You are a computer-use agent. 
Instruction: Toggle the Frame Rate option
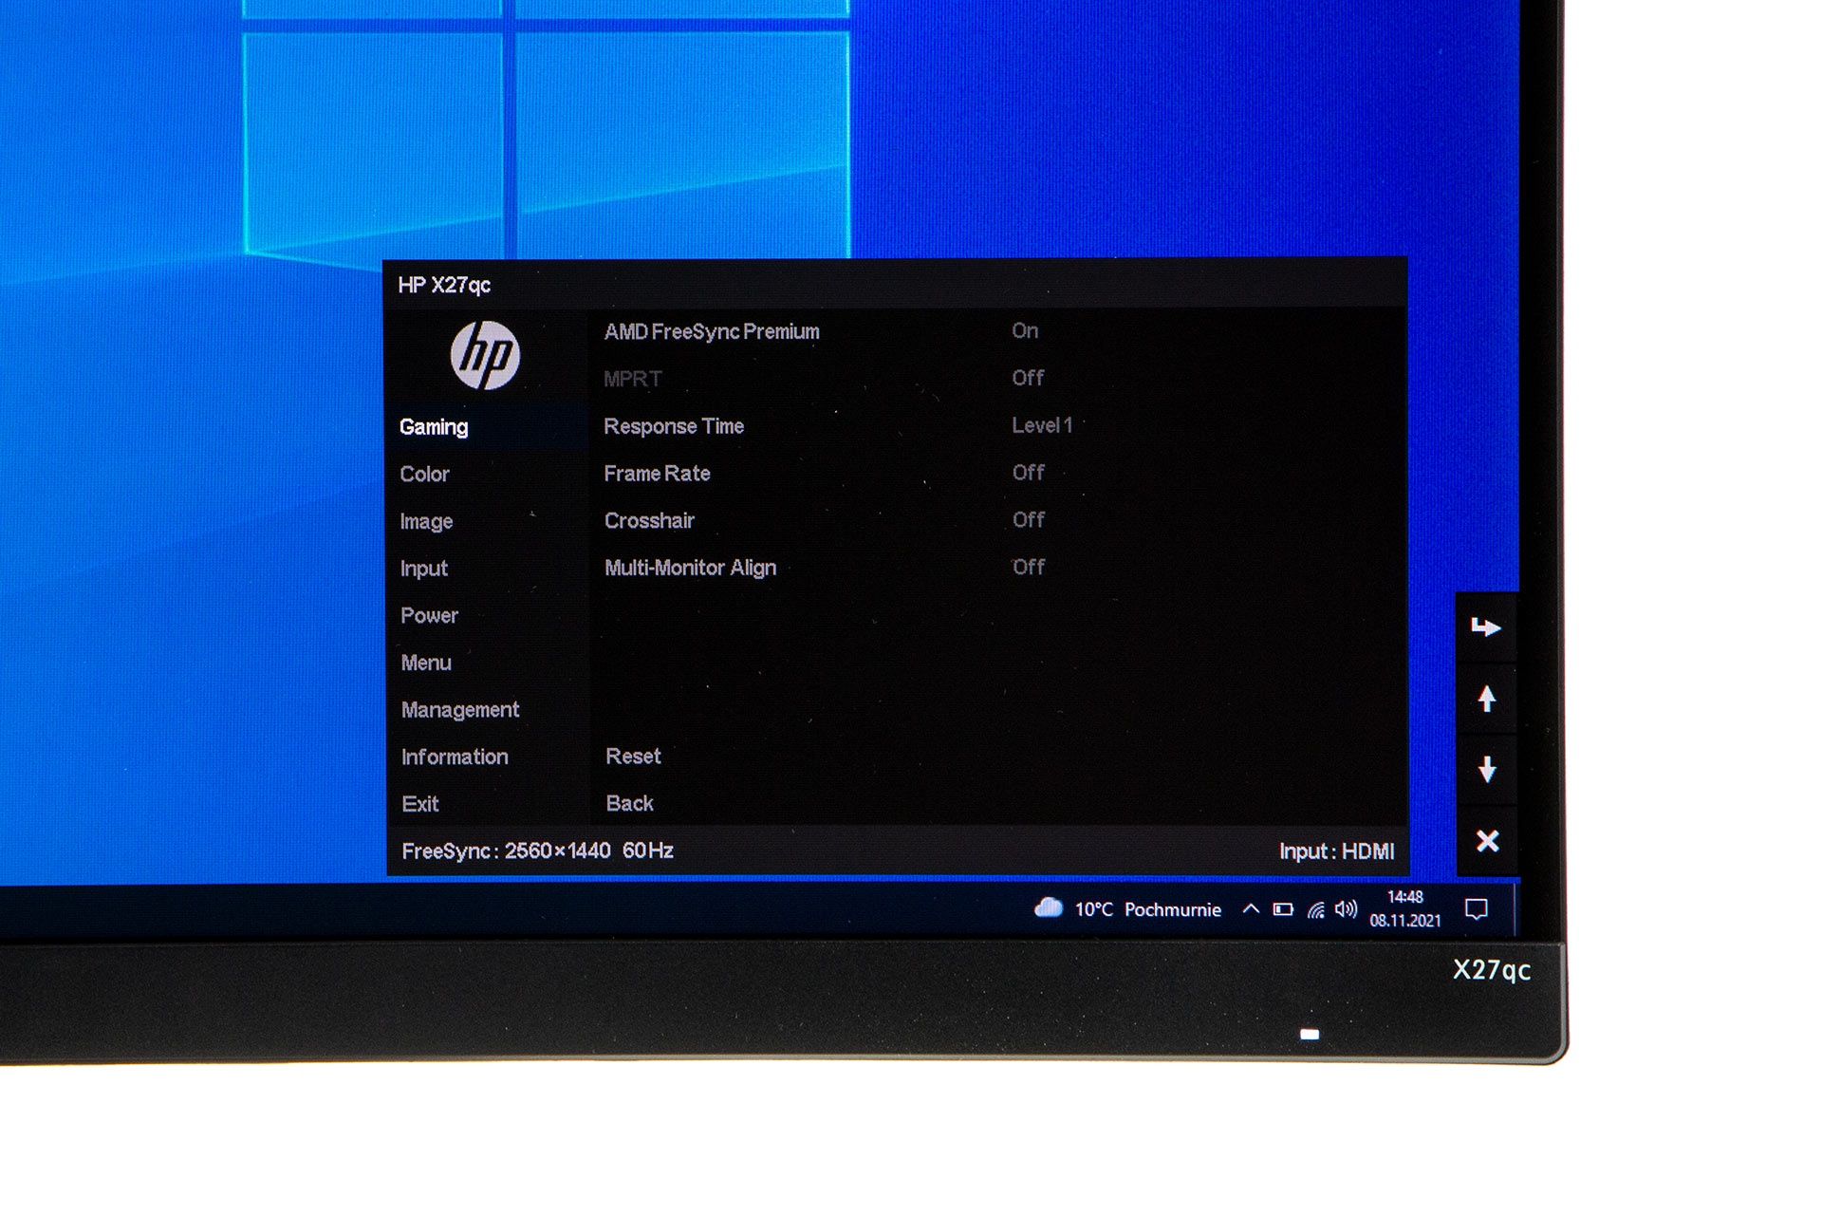coord(657,473)
